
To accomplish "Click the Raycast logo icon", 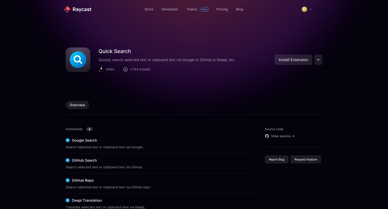I will 67,9.
